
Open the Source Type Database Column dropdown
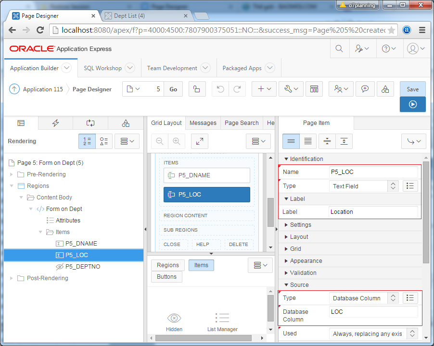click(364, 298)
